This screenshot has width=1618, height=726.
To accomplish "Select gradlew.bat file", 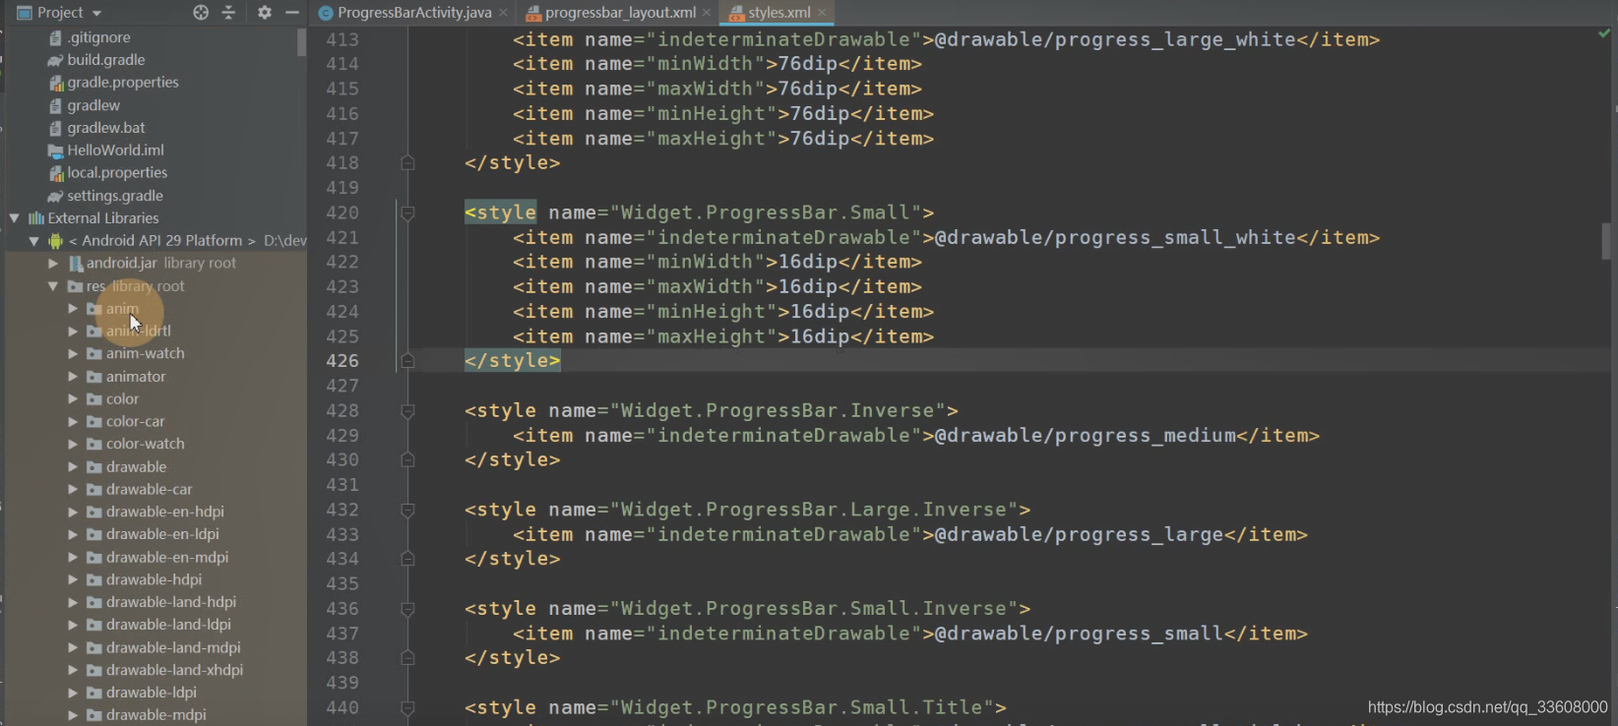I will (x=106, y=128).
